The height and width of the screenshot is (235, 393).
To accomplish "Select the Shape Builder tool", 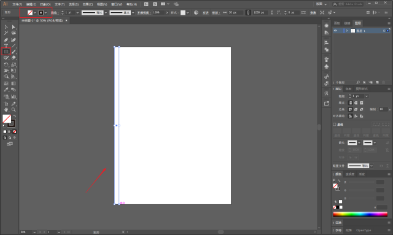I will click(6, 77).
